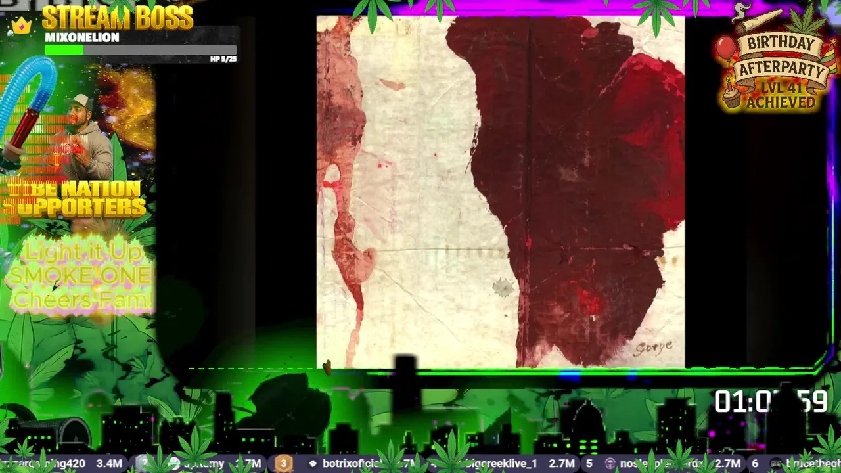Click the STREAM BOSS title

[118, 18]
